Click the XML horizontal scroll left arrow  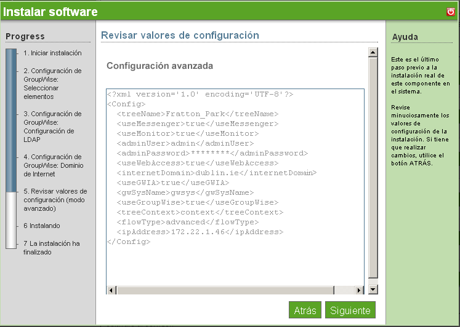click(111, 290)
